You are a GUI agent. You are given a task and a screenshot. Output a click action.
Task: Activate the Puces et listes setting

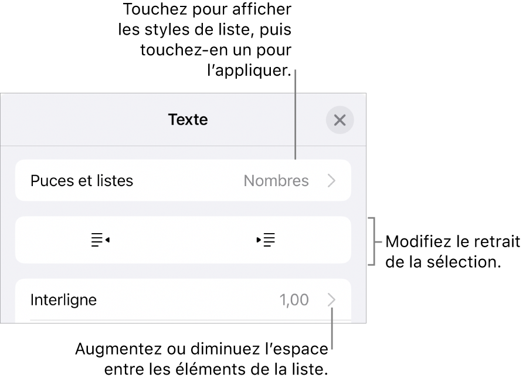[82, 181]
